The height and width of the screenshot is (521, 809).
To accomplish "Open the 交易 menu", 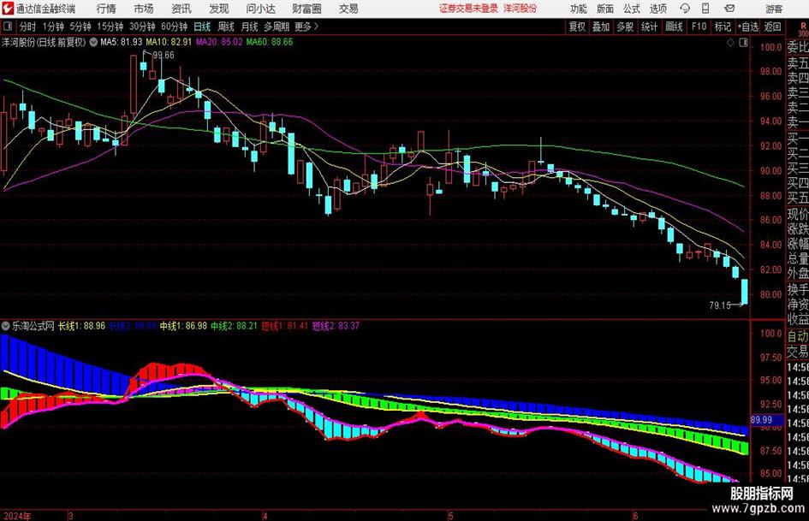I will click(x=348, y=9).
